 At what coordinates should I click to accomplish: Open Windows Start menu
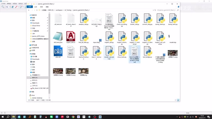tap(3, 117)
